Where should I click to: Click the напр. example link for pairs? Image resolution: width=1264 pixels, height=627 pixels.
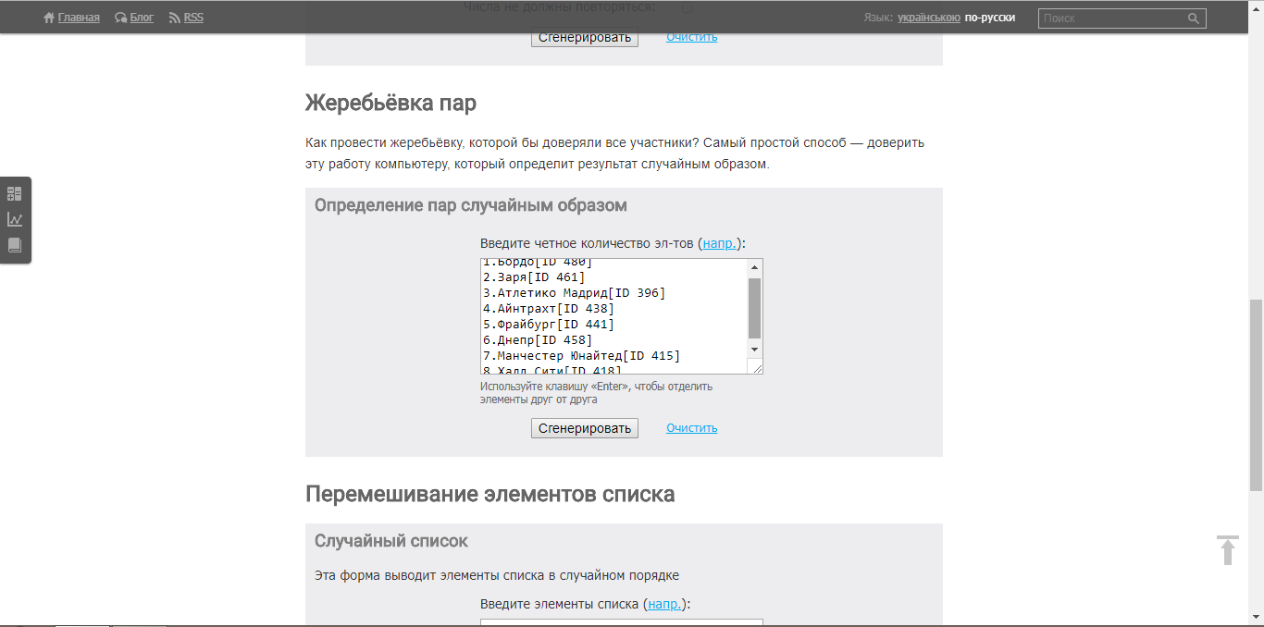pyautogui.click(x=719, y=243)
